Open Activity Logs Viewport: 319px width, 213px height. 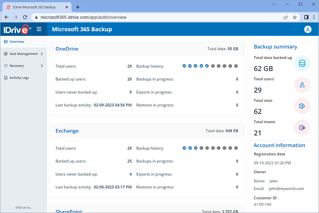24,78
